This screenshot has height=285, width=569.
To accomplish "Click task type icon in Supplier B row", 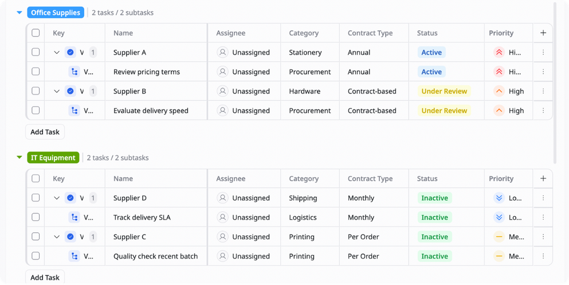I will click(70, 91).
